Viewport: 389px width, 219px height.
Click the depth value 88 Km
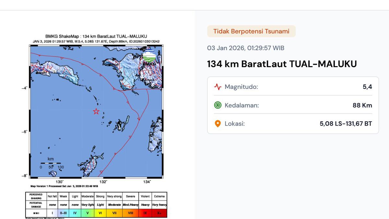click(362, 105)
